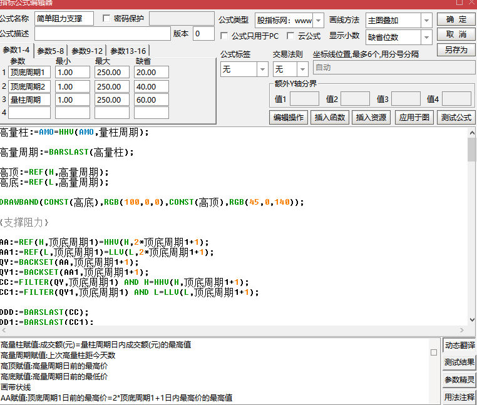Open 用法注释 panel
The width and height of the screenshot is (477, 405).
(x=459, y=397)
